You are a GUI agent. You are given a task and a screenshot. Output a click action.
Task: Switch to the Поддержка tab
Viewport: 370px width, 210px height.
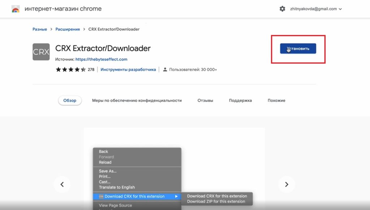coord(240,100)
